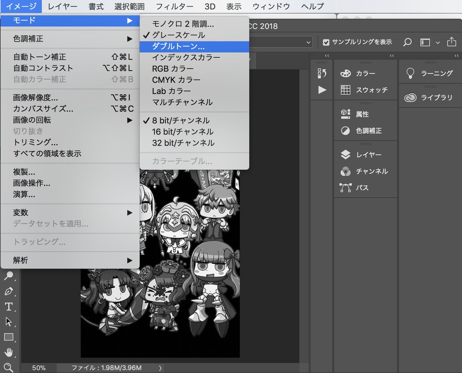The width and height of the screenshot is (462, 373).
Task: Select the Rectangle shape tool
Action: (x=8, y=337)
